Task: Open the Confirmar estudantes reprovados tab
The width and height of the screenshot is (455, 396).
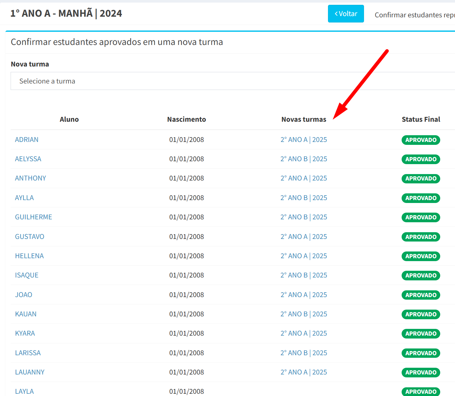Action: [414, 15]
